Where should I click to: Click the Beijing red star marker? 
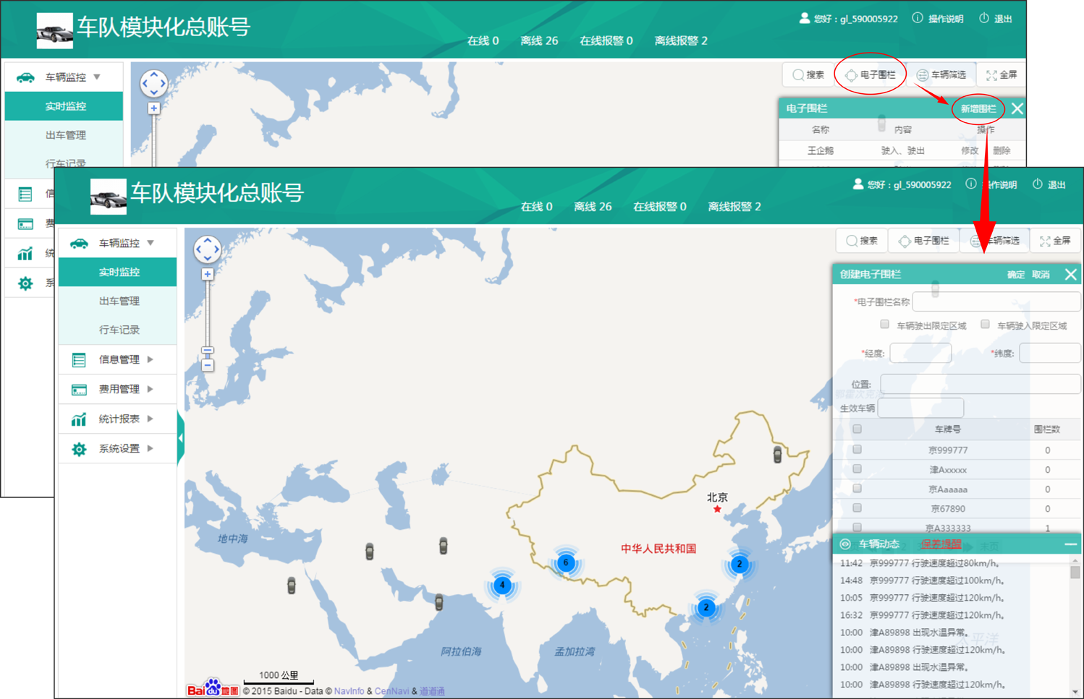(x=717, y=509)
